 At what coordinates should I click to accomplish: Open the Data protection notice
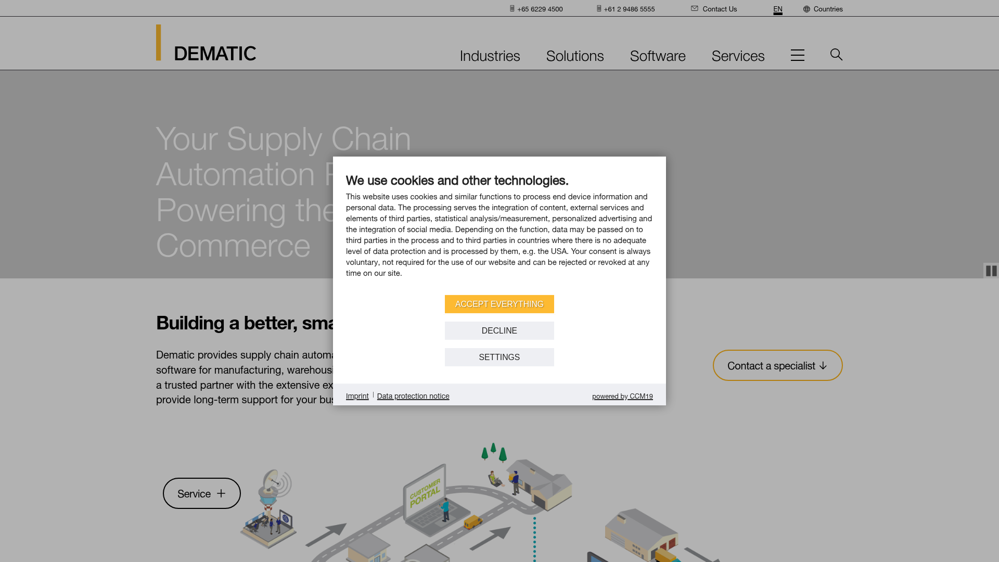(x=413, y=396)
